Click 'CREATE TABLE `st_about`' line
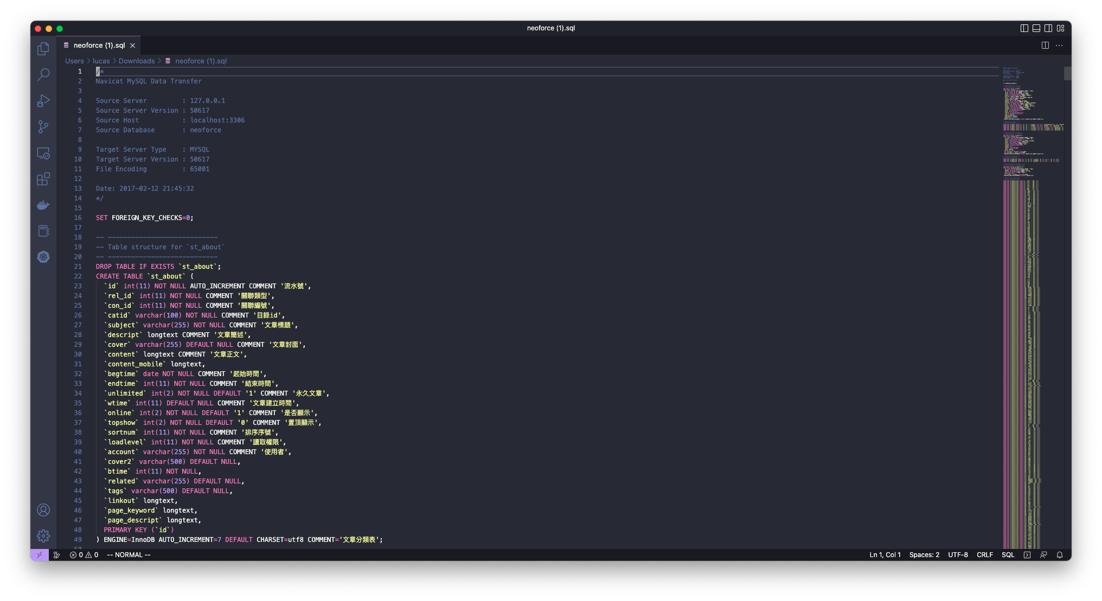 [145, 276]
